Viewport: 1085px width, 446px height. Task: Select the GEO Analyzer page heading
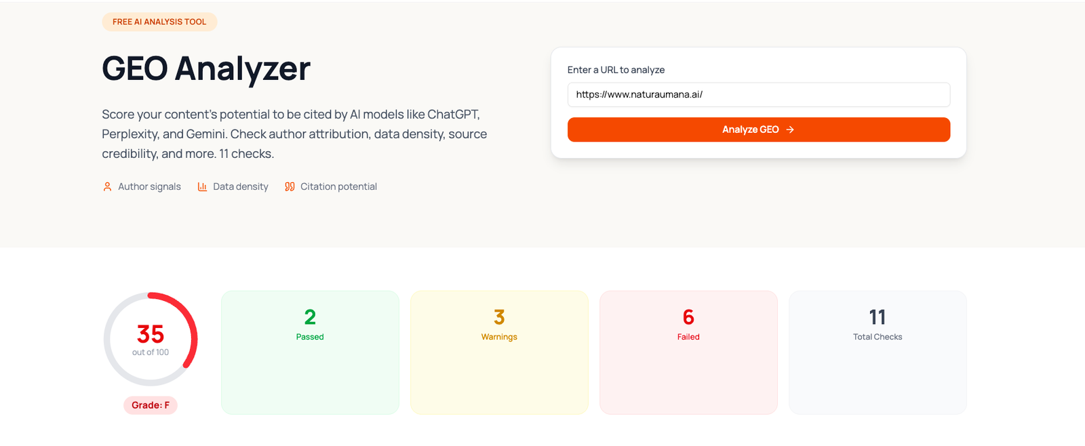point(206,68)
